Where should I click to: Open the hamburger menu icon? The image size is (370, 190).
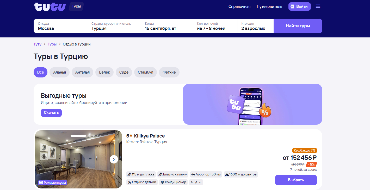(318, 6)
